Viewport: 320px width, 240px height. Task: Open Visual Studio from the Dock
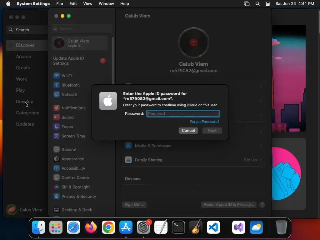pyautogui.click(x=239, y=227)
